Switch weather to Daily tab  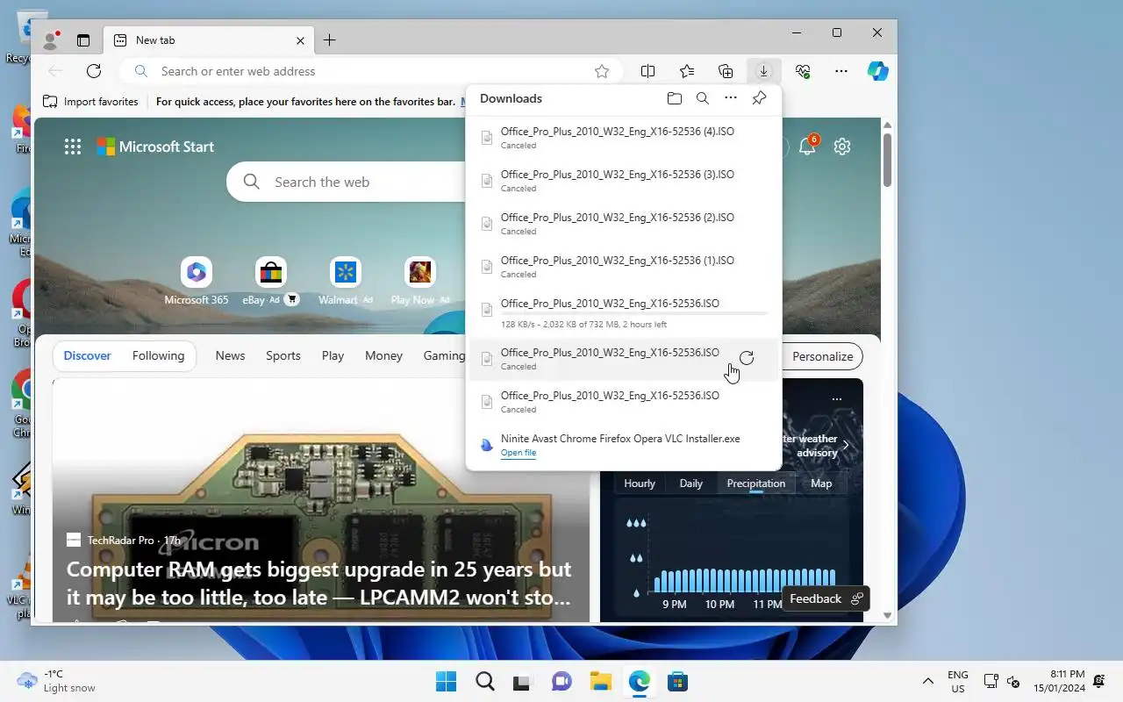(x=691, y=484)
